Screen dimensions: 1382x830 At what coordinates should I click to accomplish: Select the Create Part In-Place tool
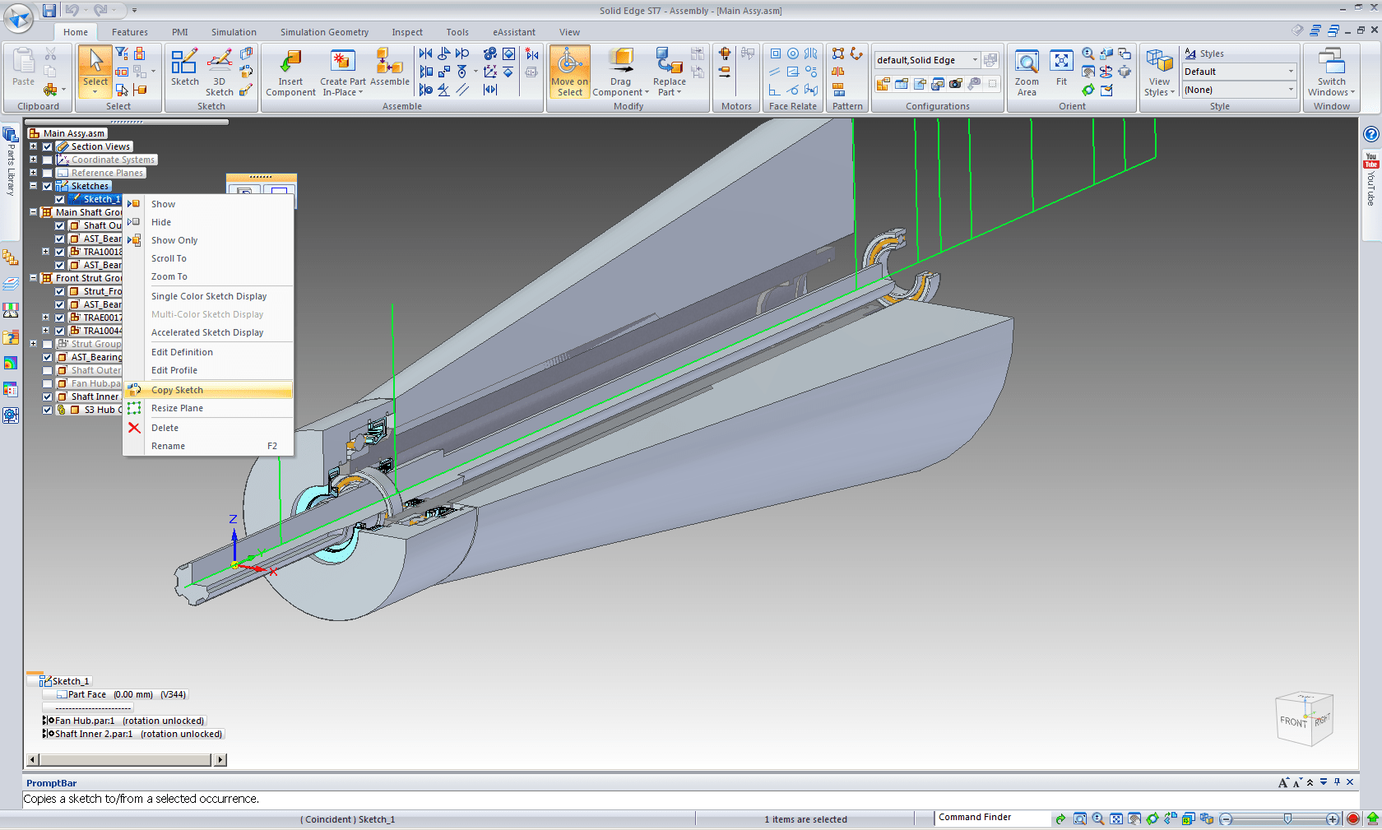[x=342, y=63]
